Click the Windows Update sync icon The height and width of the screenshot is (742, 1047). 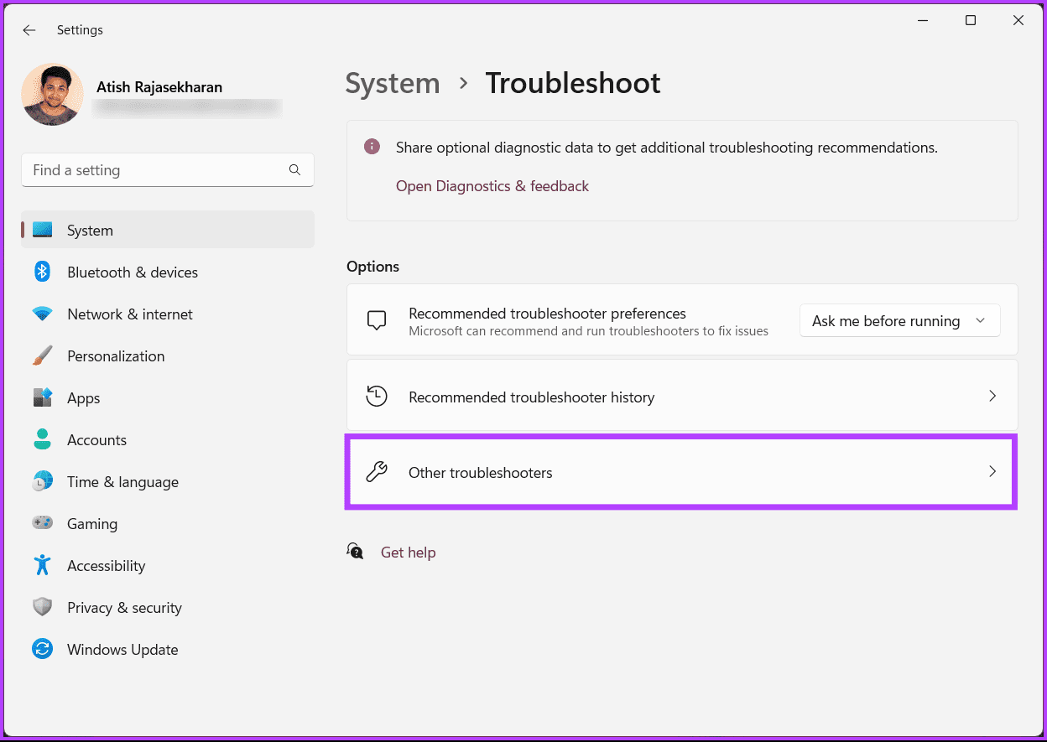coord(43,649)
